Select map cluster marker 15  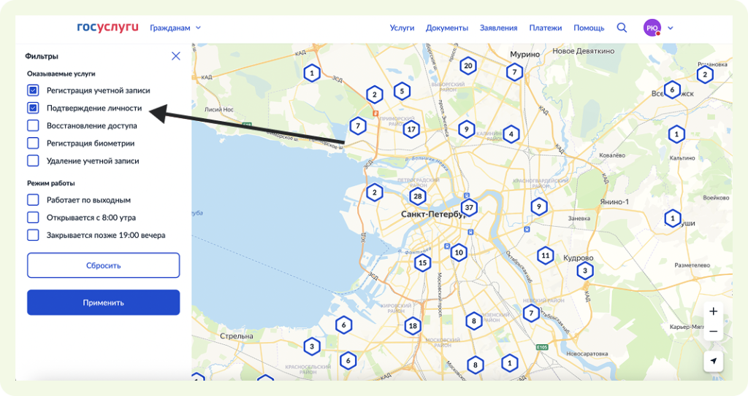(422, 263)
